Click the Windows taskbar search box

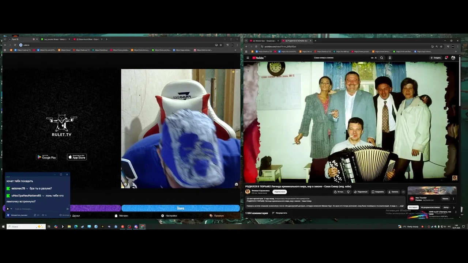[x=26, y=226]
